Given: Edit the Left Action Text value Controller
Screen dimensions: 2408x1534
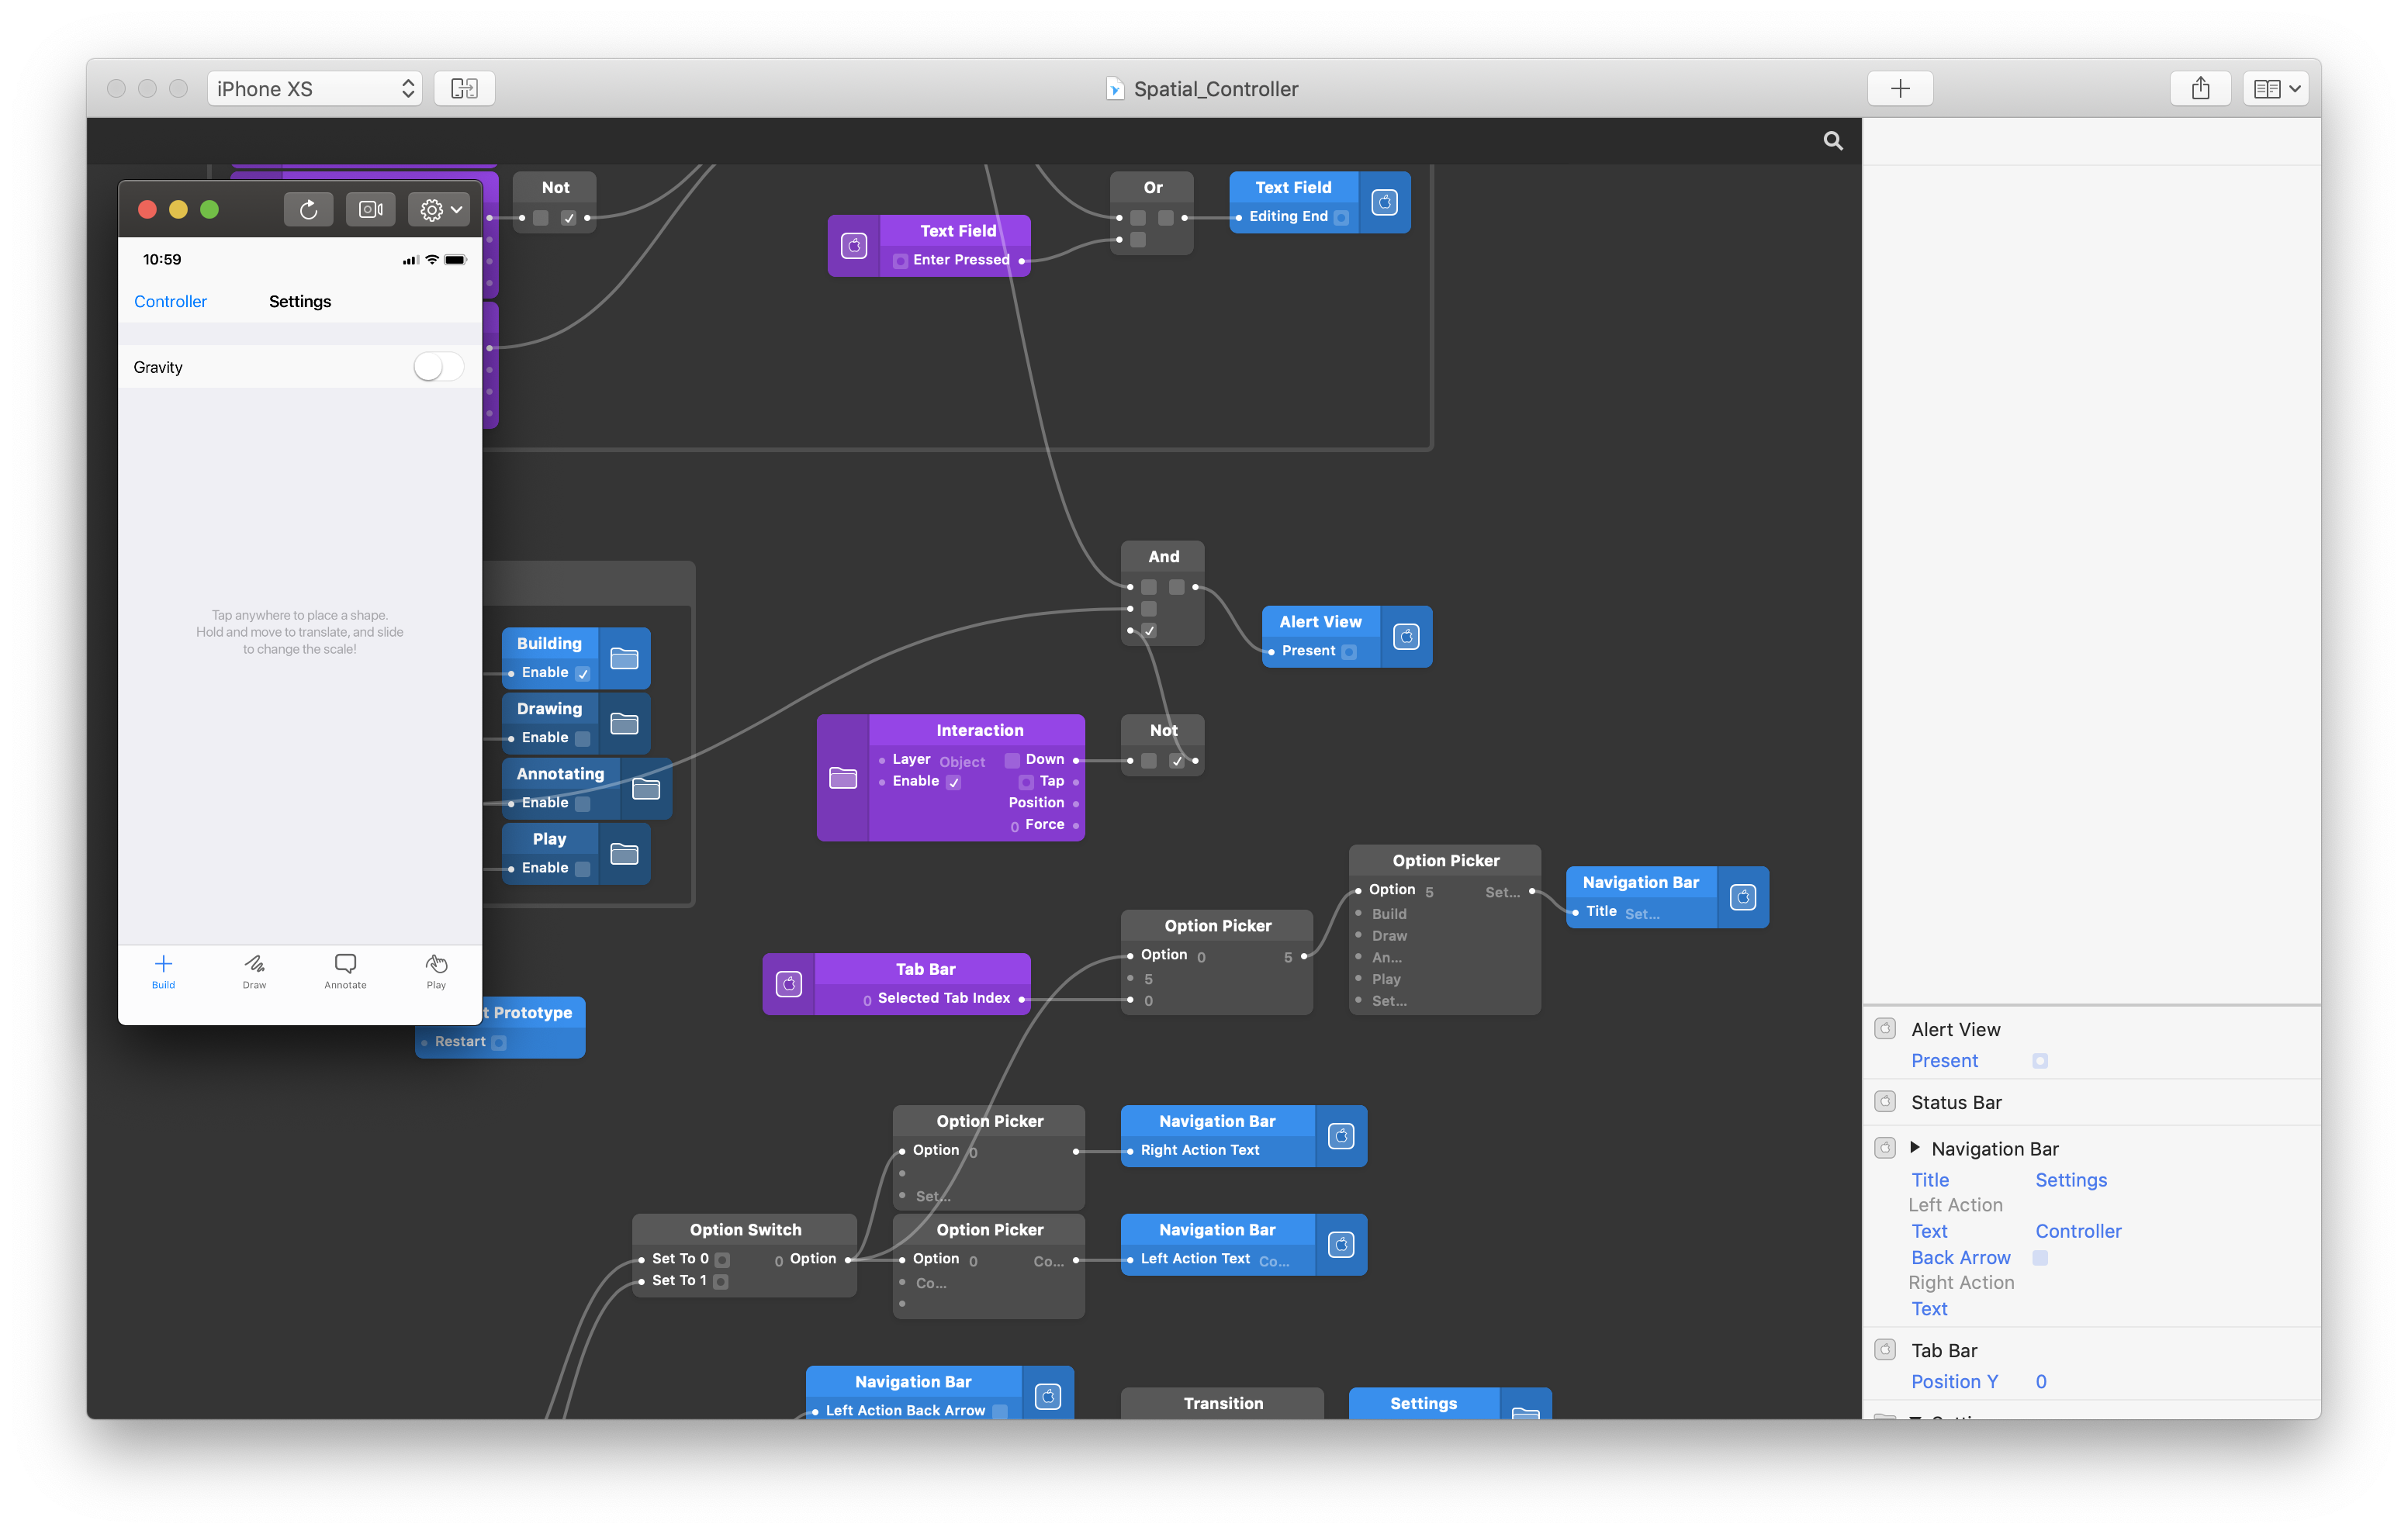Looking at the screenshot, I should (x=2078, y=1231).
